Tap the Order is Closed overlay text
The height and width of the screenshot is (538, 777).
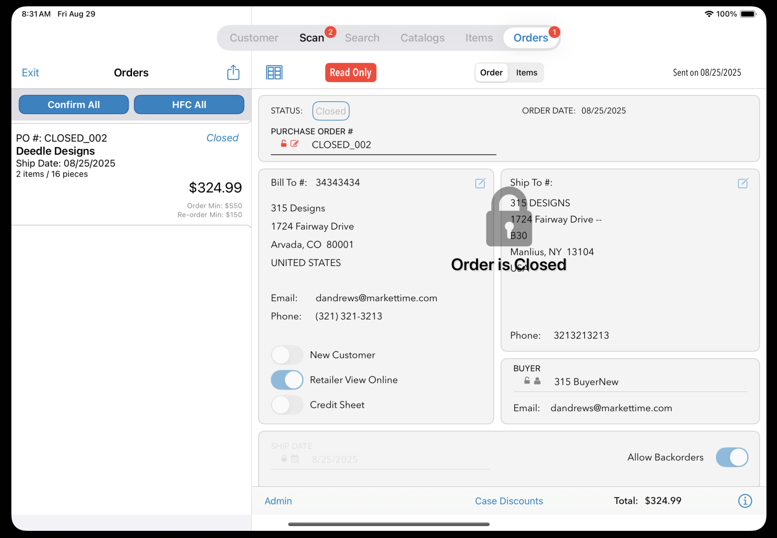509,265
